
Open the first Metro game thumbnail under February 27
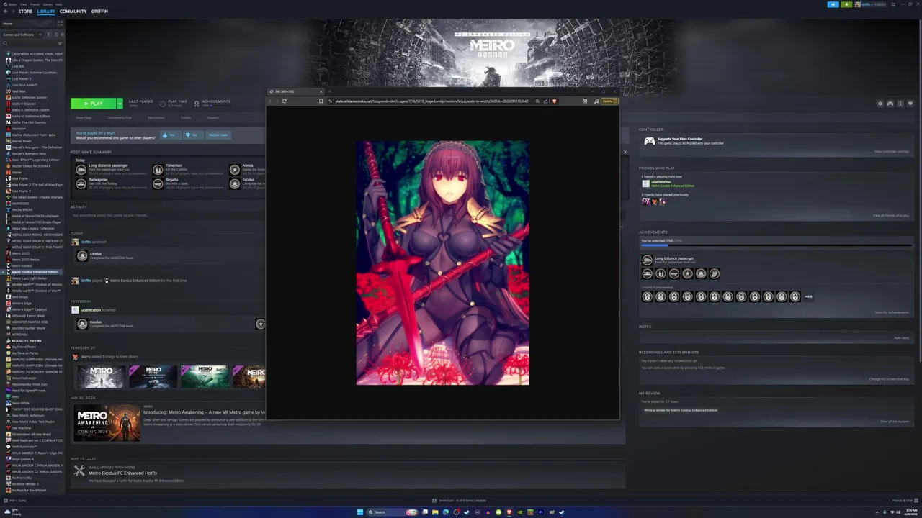pos(101,376)
